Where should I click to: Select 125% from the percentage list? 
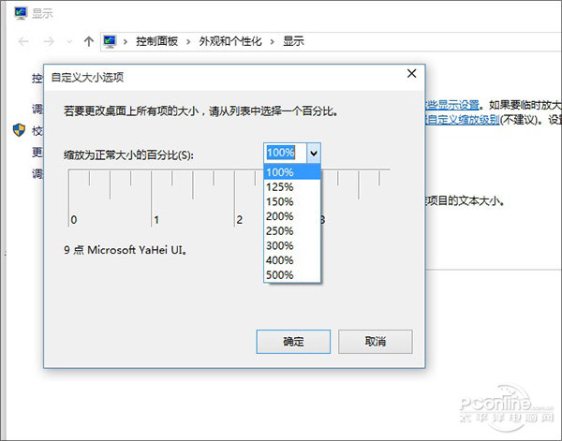[x=280, y=186]
